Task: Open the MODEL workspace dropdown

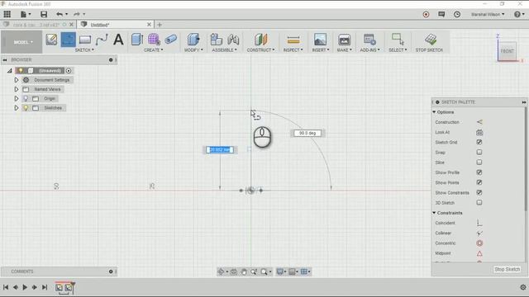Action: (x=22, y=42)
